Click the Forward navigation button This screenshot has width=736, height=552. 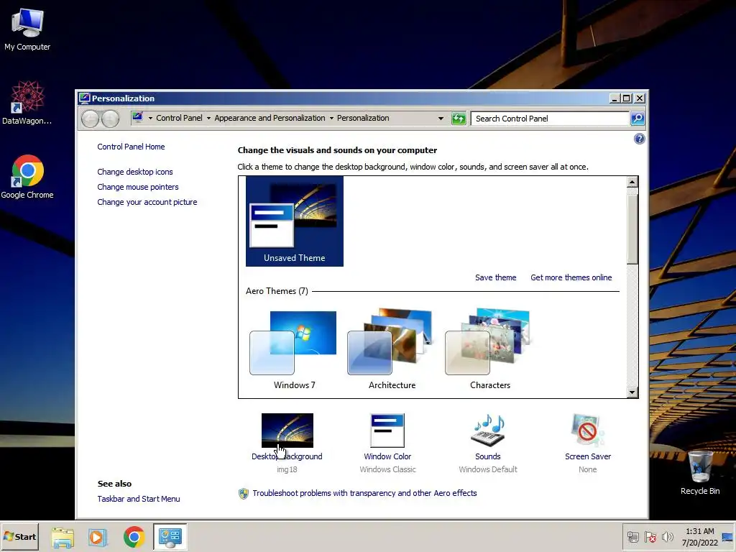coord(110,119)
